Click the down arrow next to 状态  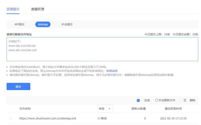tap(110, 109)
